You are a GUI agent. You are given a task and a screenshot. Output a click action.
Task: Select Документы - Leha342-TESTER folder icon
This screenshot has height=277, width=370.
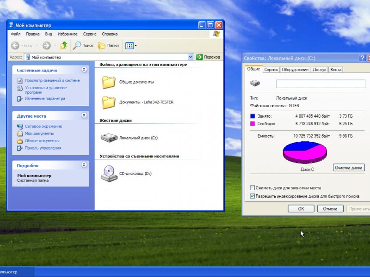109,102
